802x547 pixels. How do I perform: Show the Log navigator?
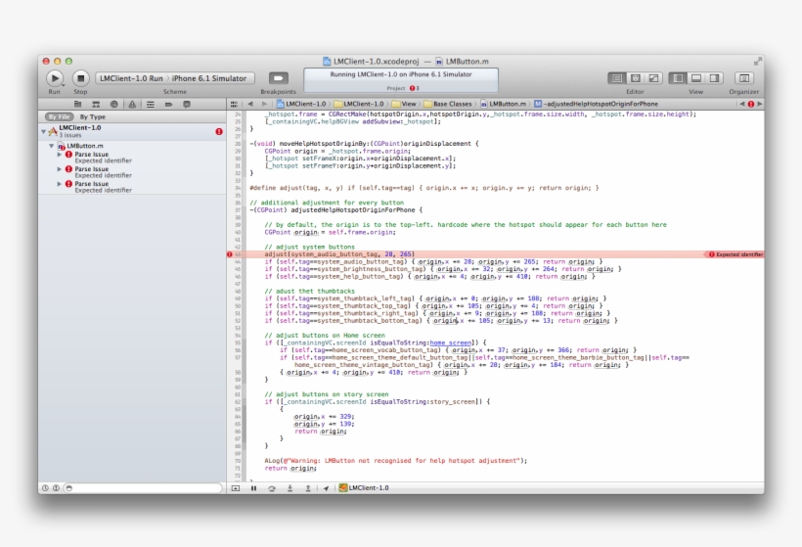coord(187,104)
